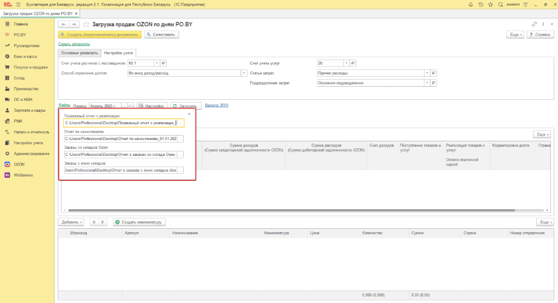Screen dimensions: 558x303
Task: Expand the Добавить dropdown button
Action: click(71, 222)
